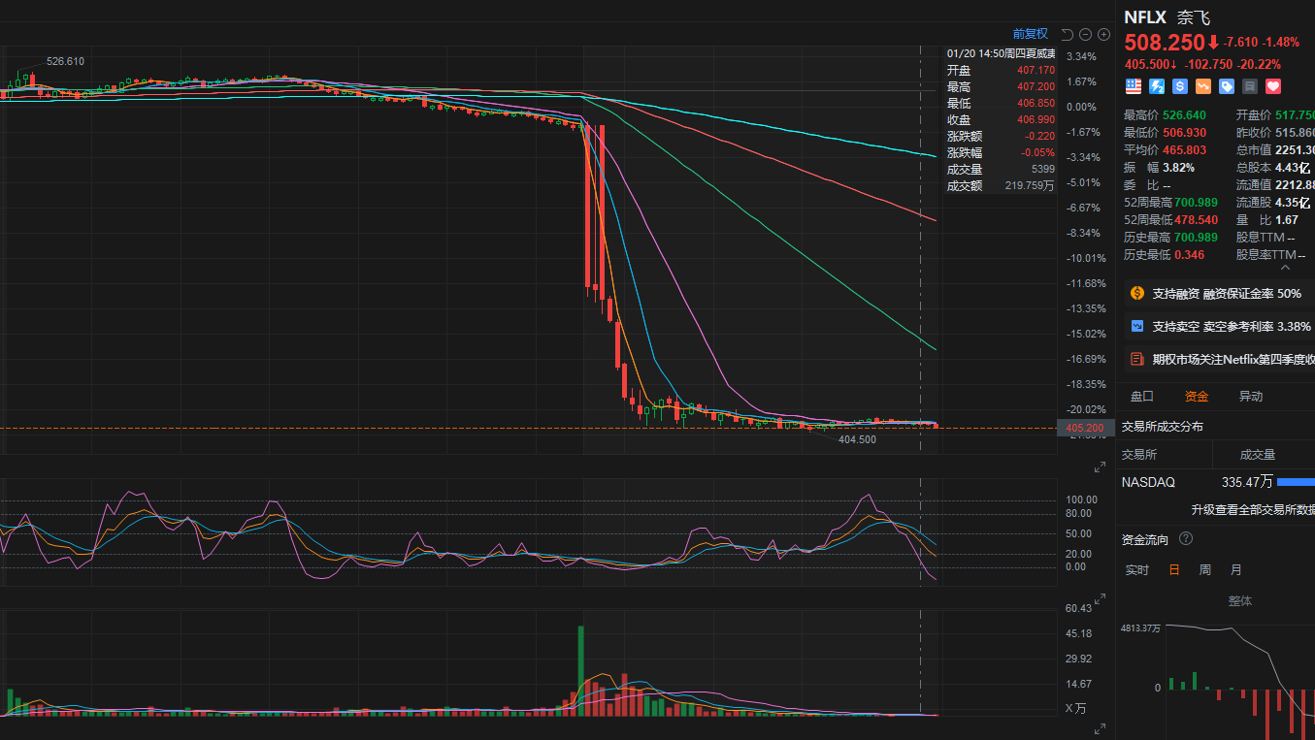Expand the KDJ indicator panel fullscreen

click(1100, 467)
